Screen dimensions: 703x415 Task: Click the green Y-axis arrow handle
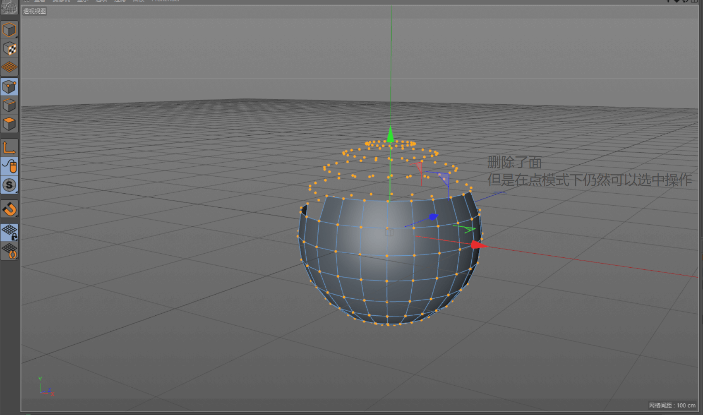390,135
